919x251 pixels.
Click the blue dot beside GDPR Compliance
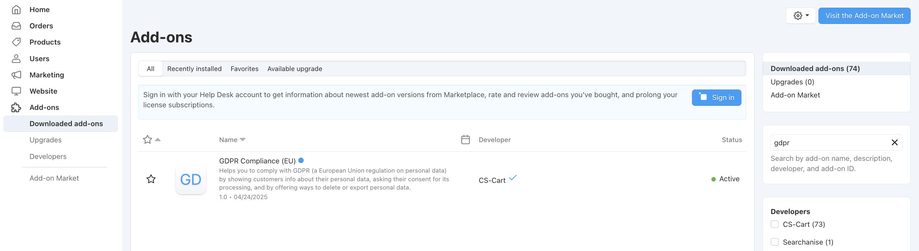301,160
